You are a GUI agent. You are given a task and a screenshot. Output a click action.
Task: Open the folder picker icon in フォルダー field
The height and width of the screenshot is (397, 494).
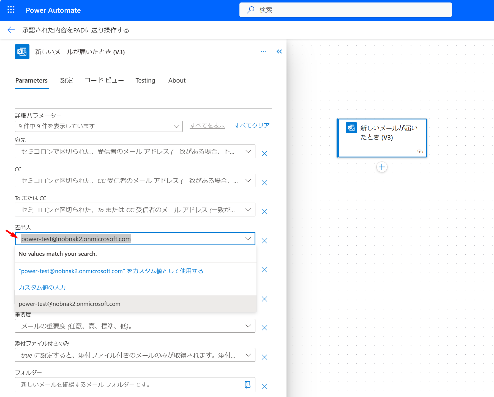click(248, 385)
